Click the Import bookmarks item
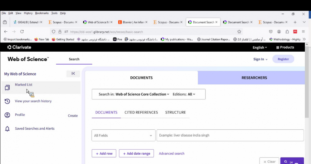The image size is (311, 164). coord(17,39)
